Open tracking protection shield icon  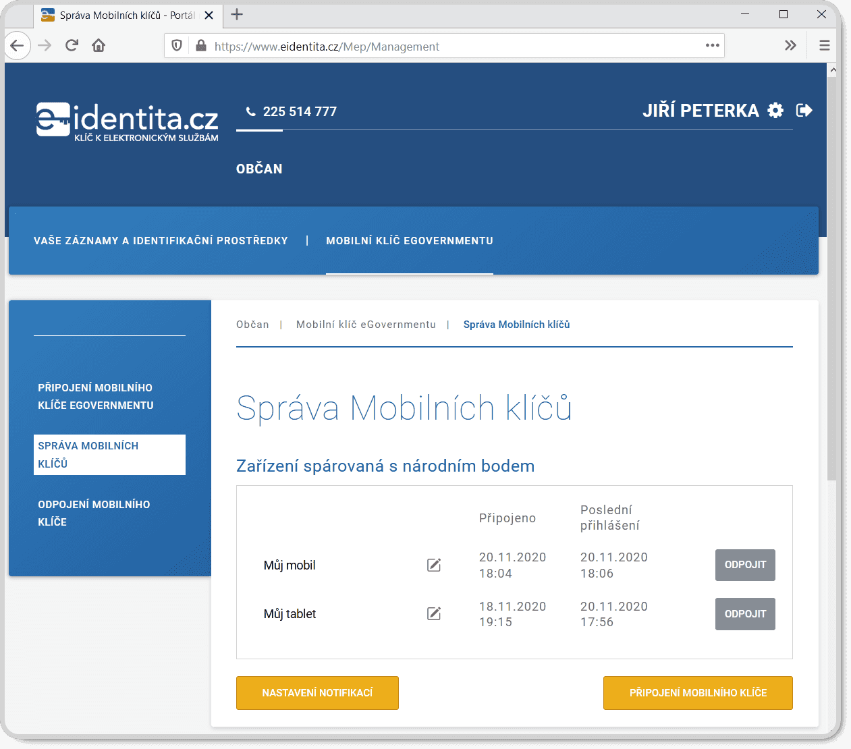click(177, 46)
